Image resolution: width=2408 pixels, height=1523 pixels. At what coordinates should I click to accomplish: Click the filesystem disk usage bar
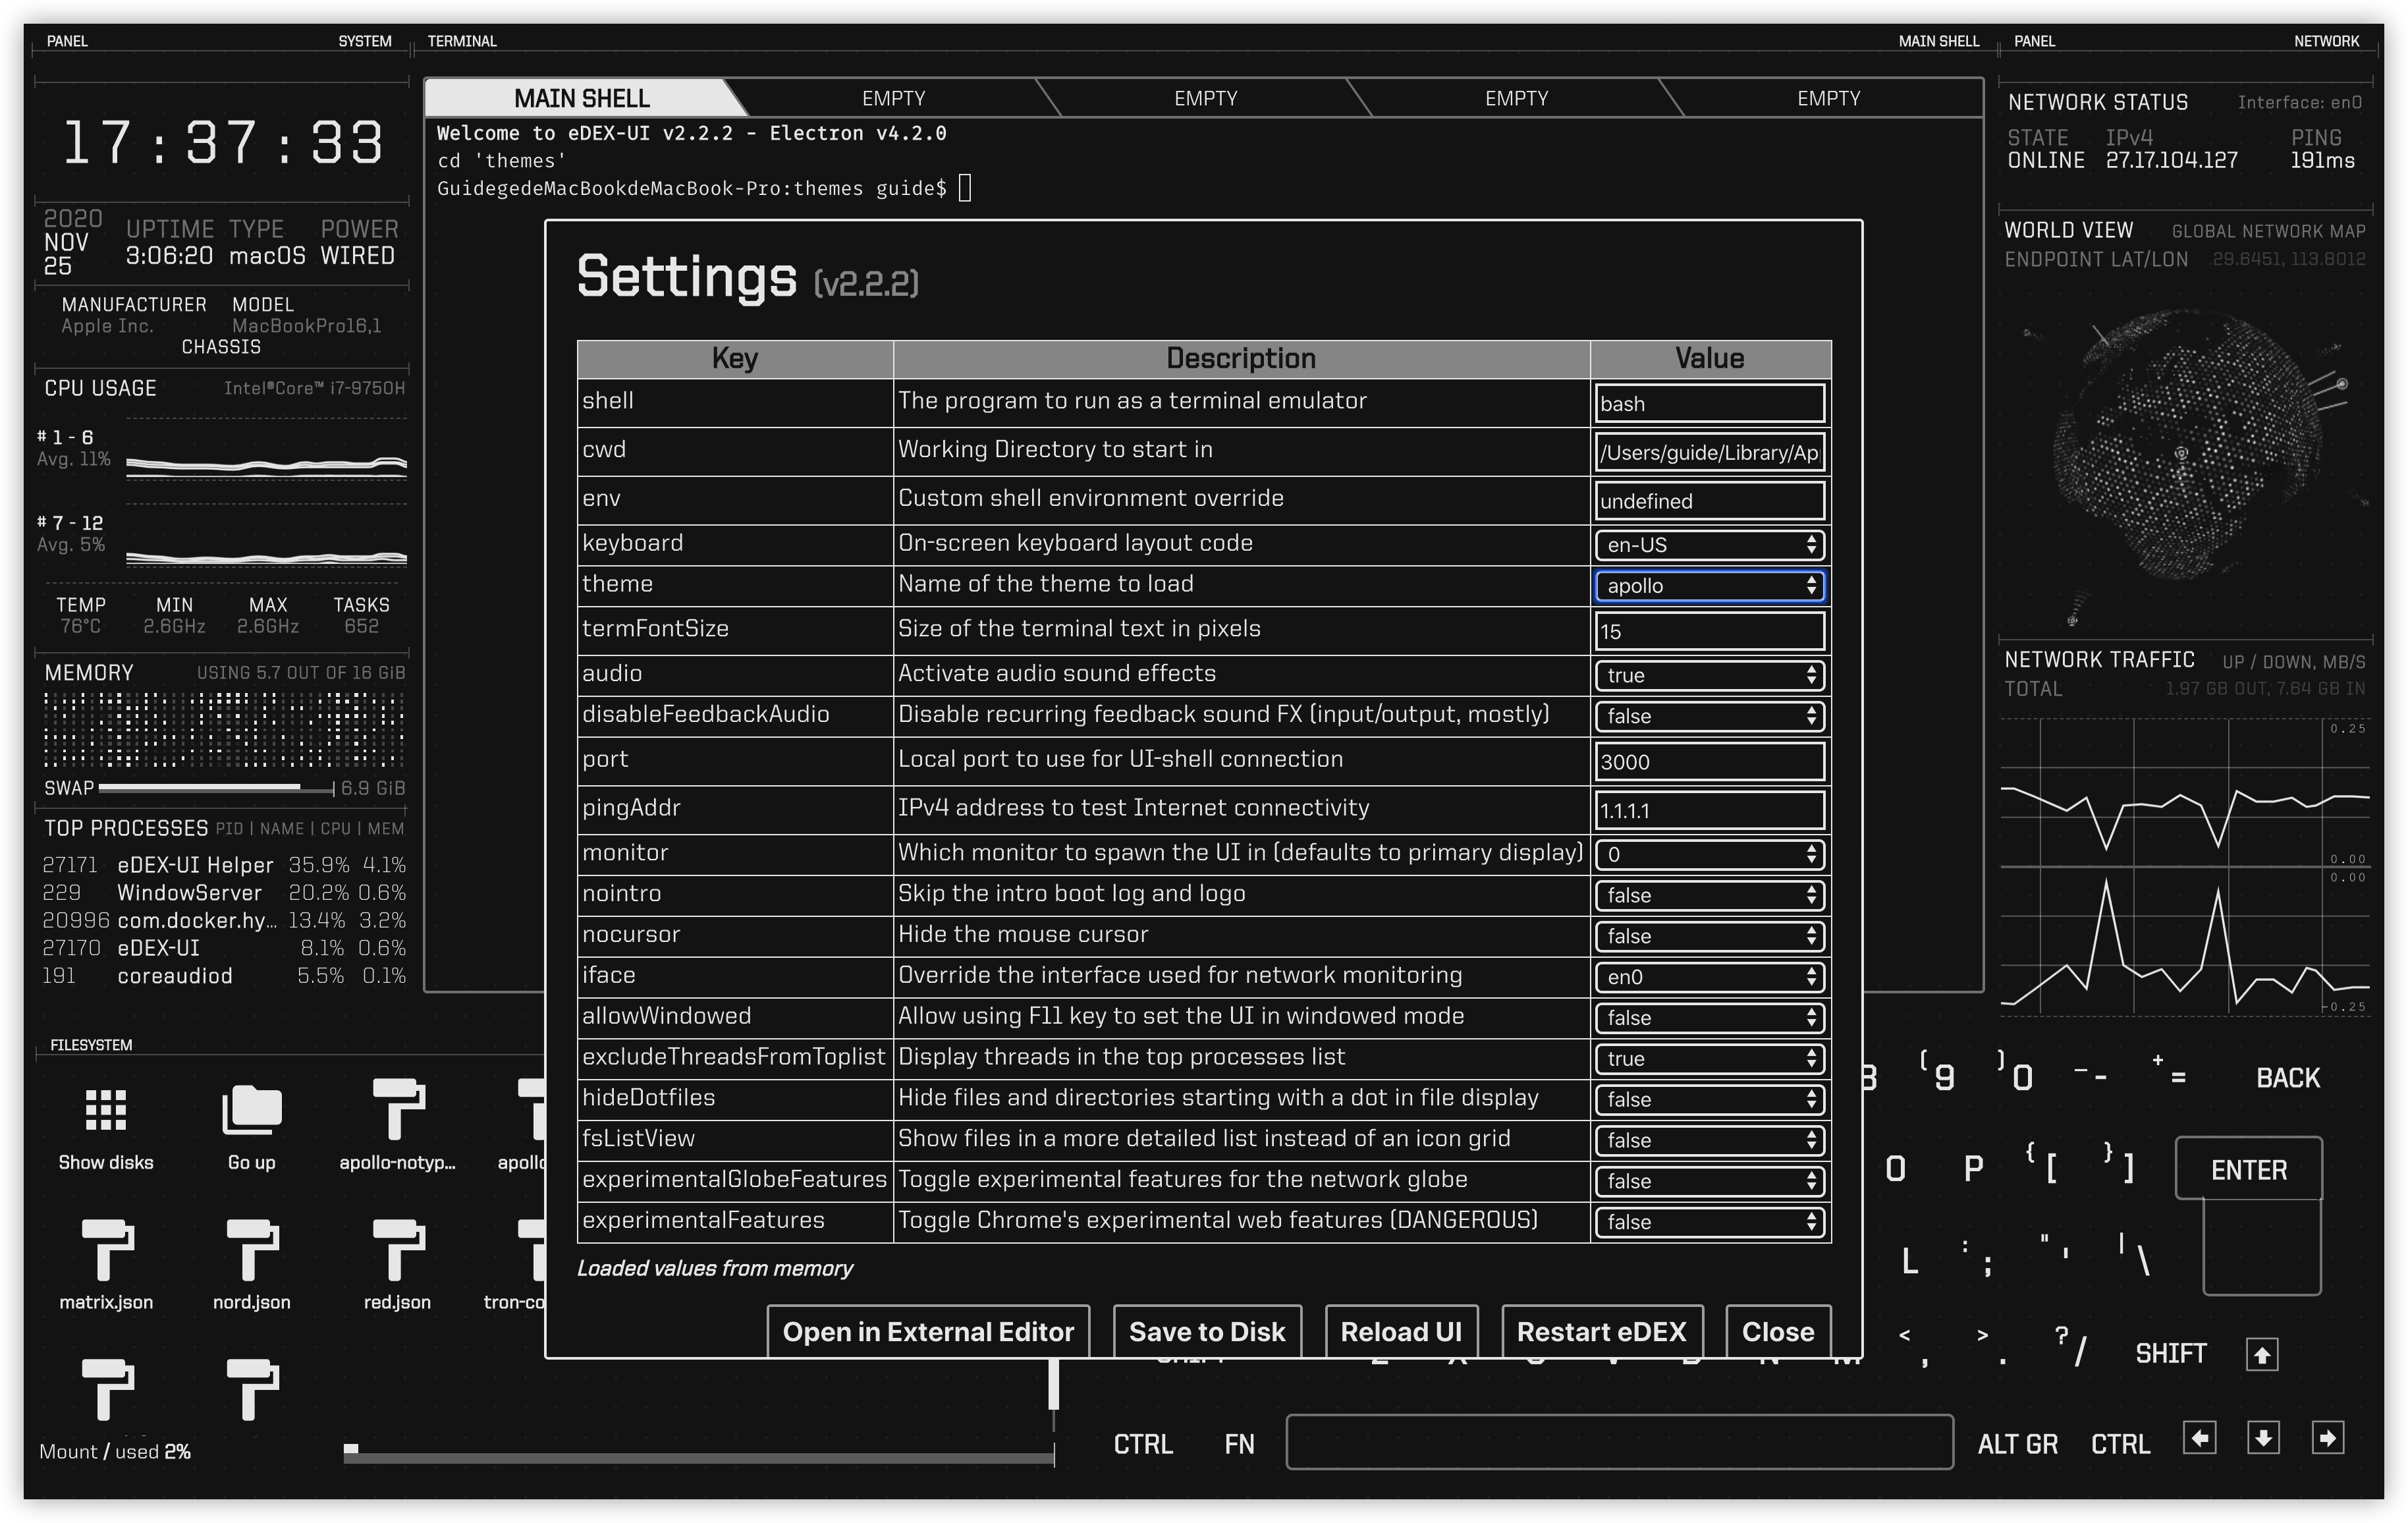click(x=698, y=1458)
